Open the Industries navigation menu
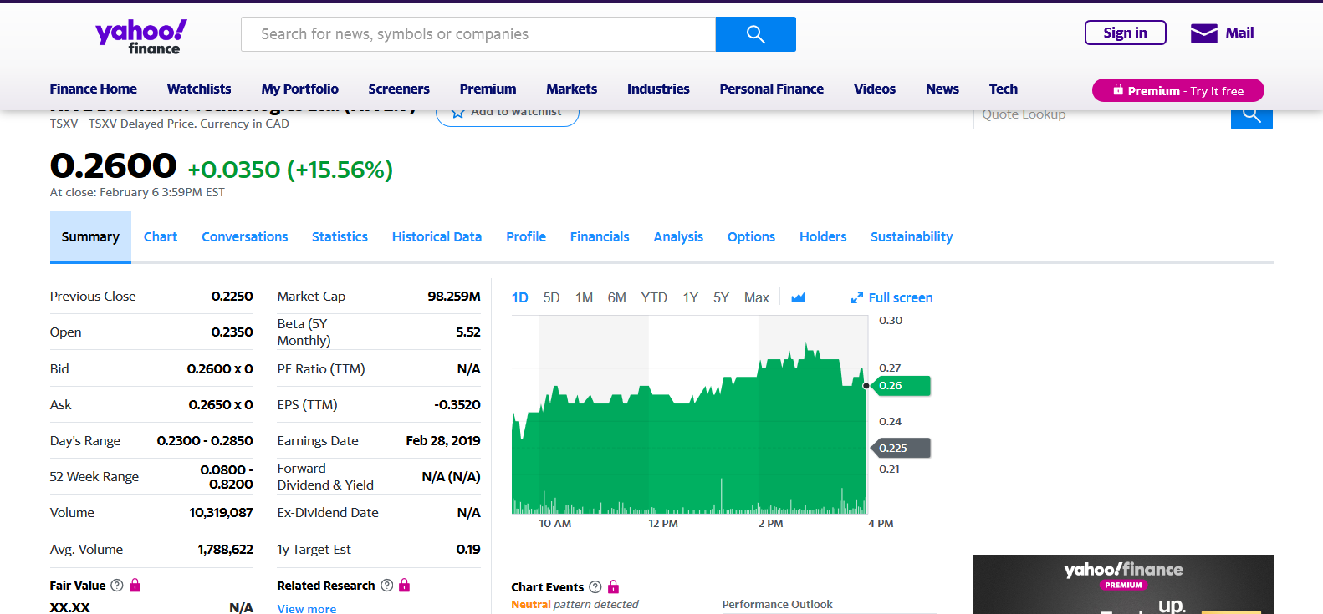The height and width of the screenshot is (614, 1323). [x=658, y=89]
